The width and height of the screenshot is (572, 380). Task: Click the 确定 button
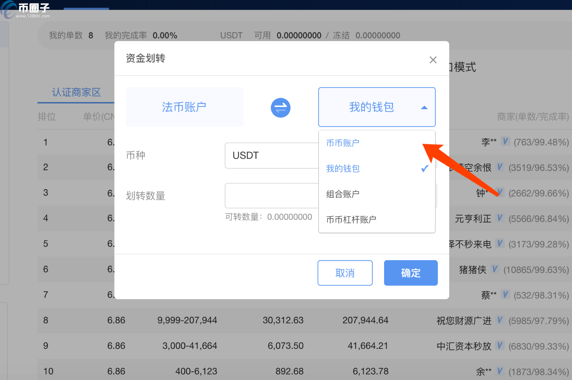click(x=411, y=273)
